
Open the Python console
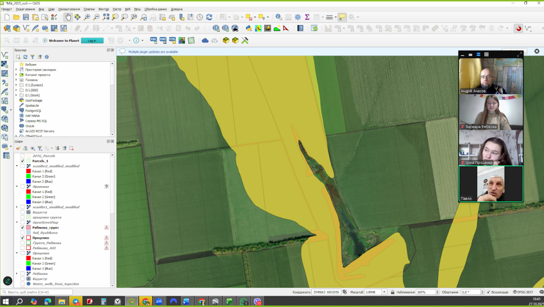249,28
